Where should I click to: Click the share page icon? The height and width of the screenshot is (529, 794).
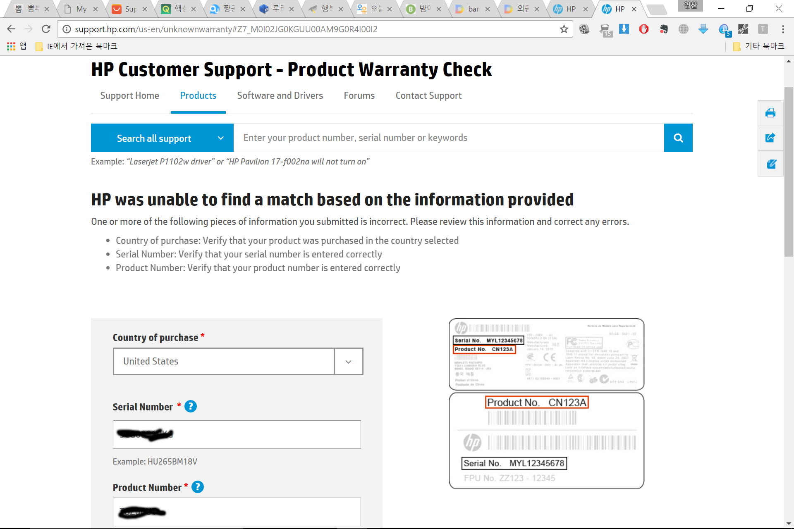[x=770, y=138]
